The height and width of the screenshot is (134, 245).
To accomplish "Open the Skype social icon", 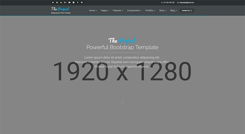I will 57,2.
